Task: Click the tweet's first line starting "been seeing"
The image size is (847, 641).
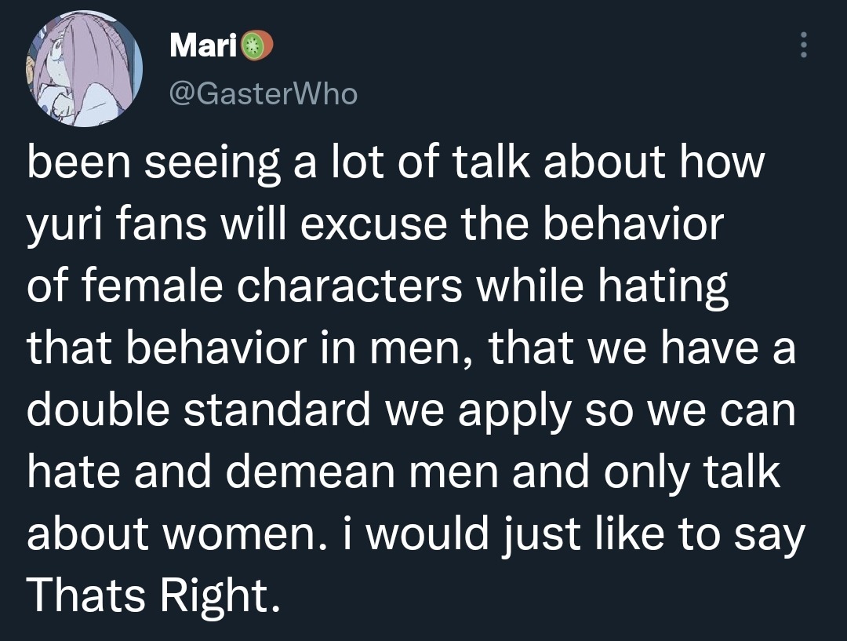Action: 395,165
